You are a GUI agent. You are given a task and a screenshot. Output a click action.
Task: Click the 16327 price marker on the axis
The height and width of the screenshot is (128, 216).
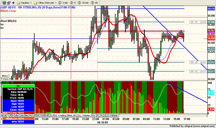[x=211, y=49]
